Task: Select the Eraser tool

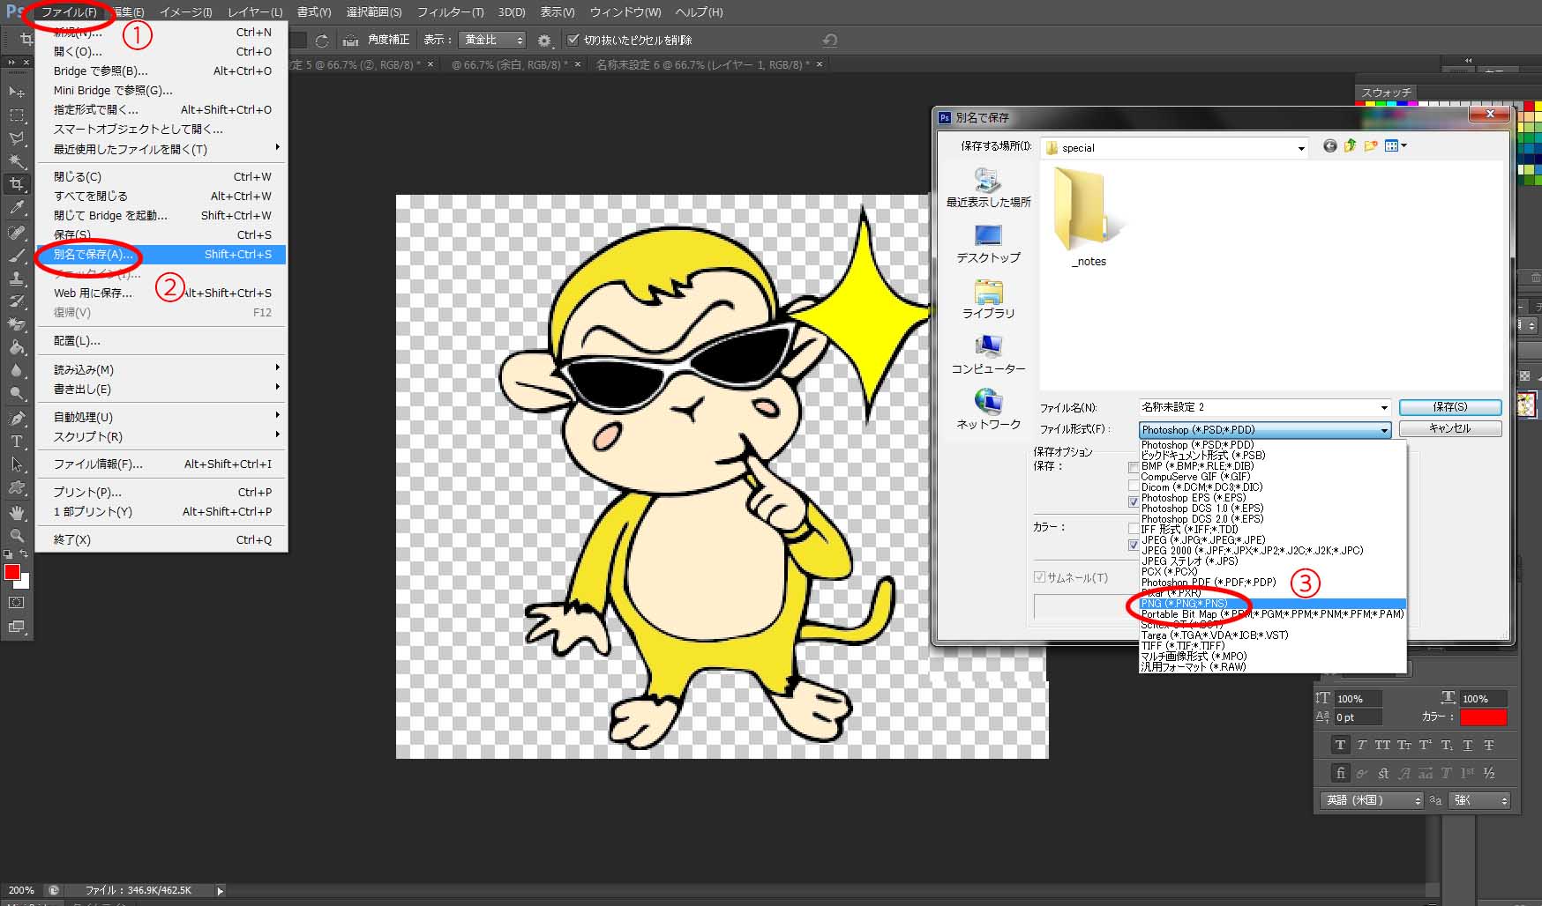Action: coord(17,324)
